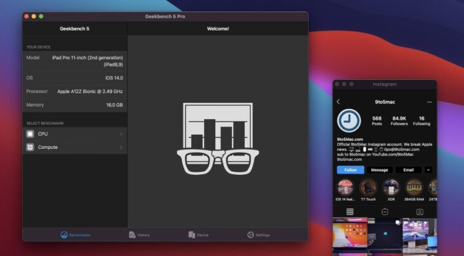Screen dimensions: 464x256
Task: Click the History document icon
Action: tap(132, 235)
